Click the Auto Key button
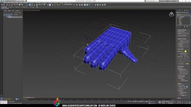The height and width of the screenshot is (107, 191). (164, 101)
